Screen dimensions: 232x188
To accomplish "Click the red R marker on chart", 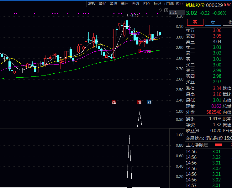I will [140, 51].
